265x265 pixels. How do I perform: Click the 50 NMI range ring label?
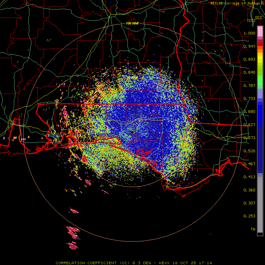[132, 78]
